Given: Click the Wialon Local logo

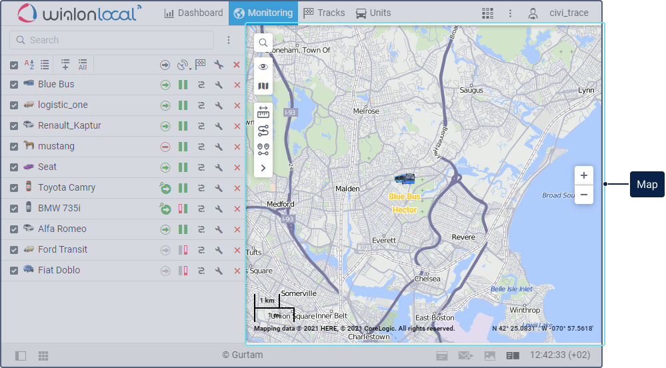Looking at the screenshot, I should (x=79, y=13).
